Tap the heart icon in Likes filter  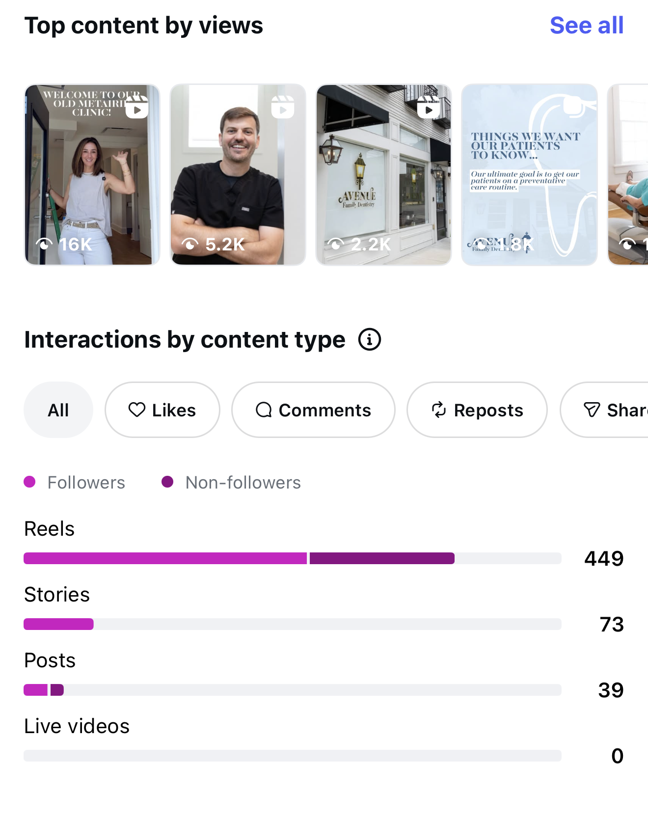[x=137, y=409]
